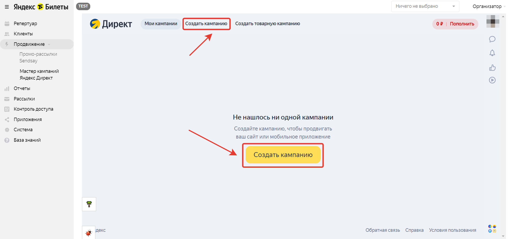The height and width of the screenshot is (239, 514).
Task: Open the chat speech bubble icon
Action: [492, 39]
